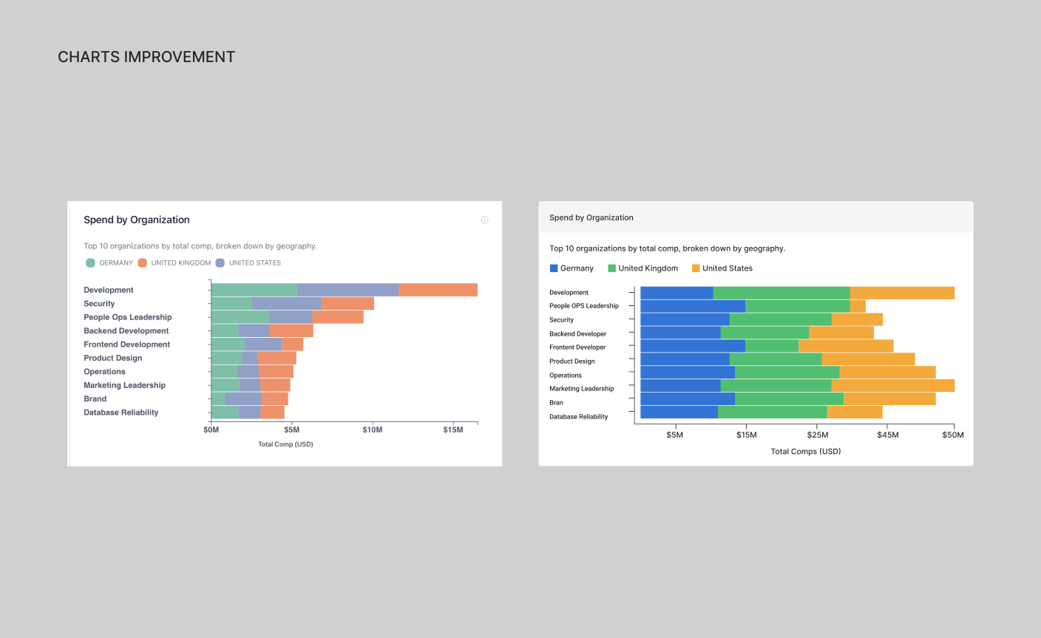1041x638 pixels.
Task: Click 'People OPS Leadership' label in right chart
Action: coord(584,306)
